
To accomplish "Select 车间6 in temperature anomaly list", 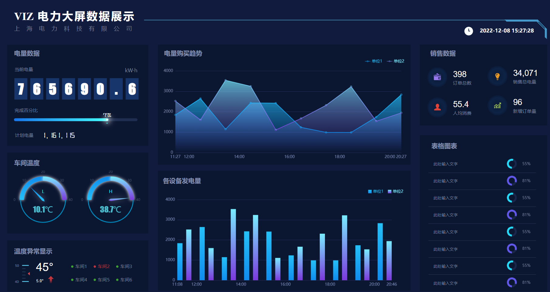I will pyautogui.click(x=124, y=280).
